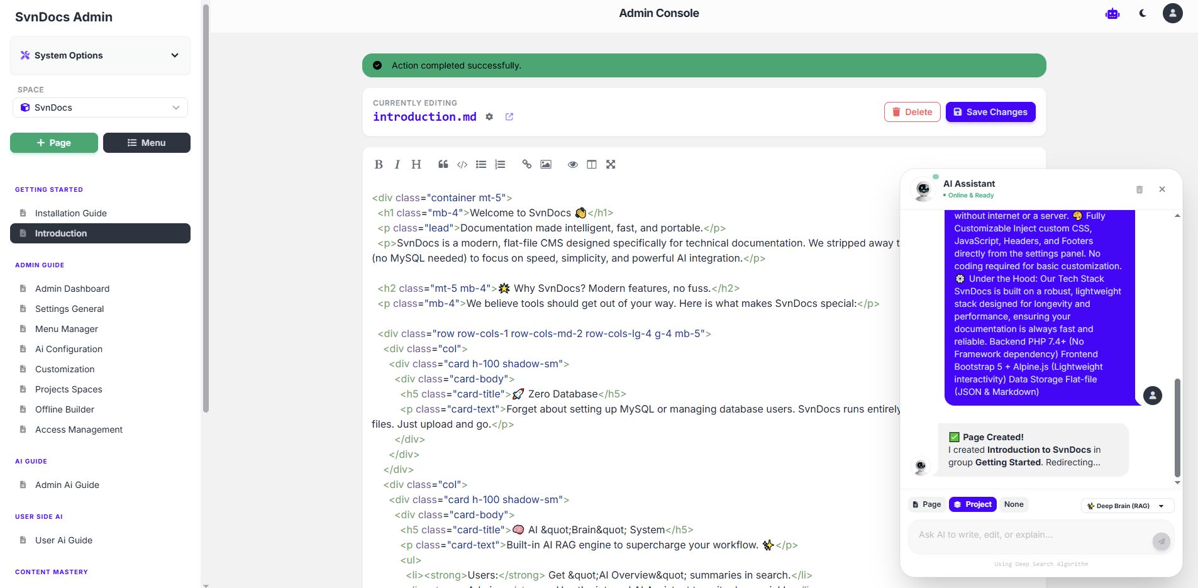Send message with paper plane icon
The image size is (1198, 588).
click(1162, 541)
